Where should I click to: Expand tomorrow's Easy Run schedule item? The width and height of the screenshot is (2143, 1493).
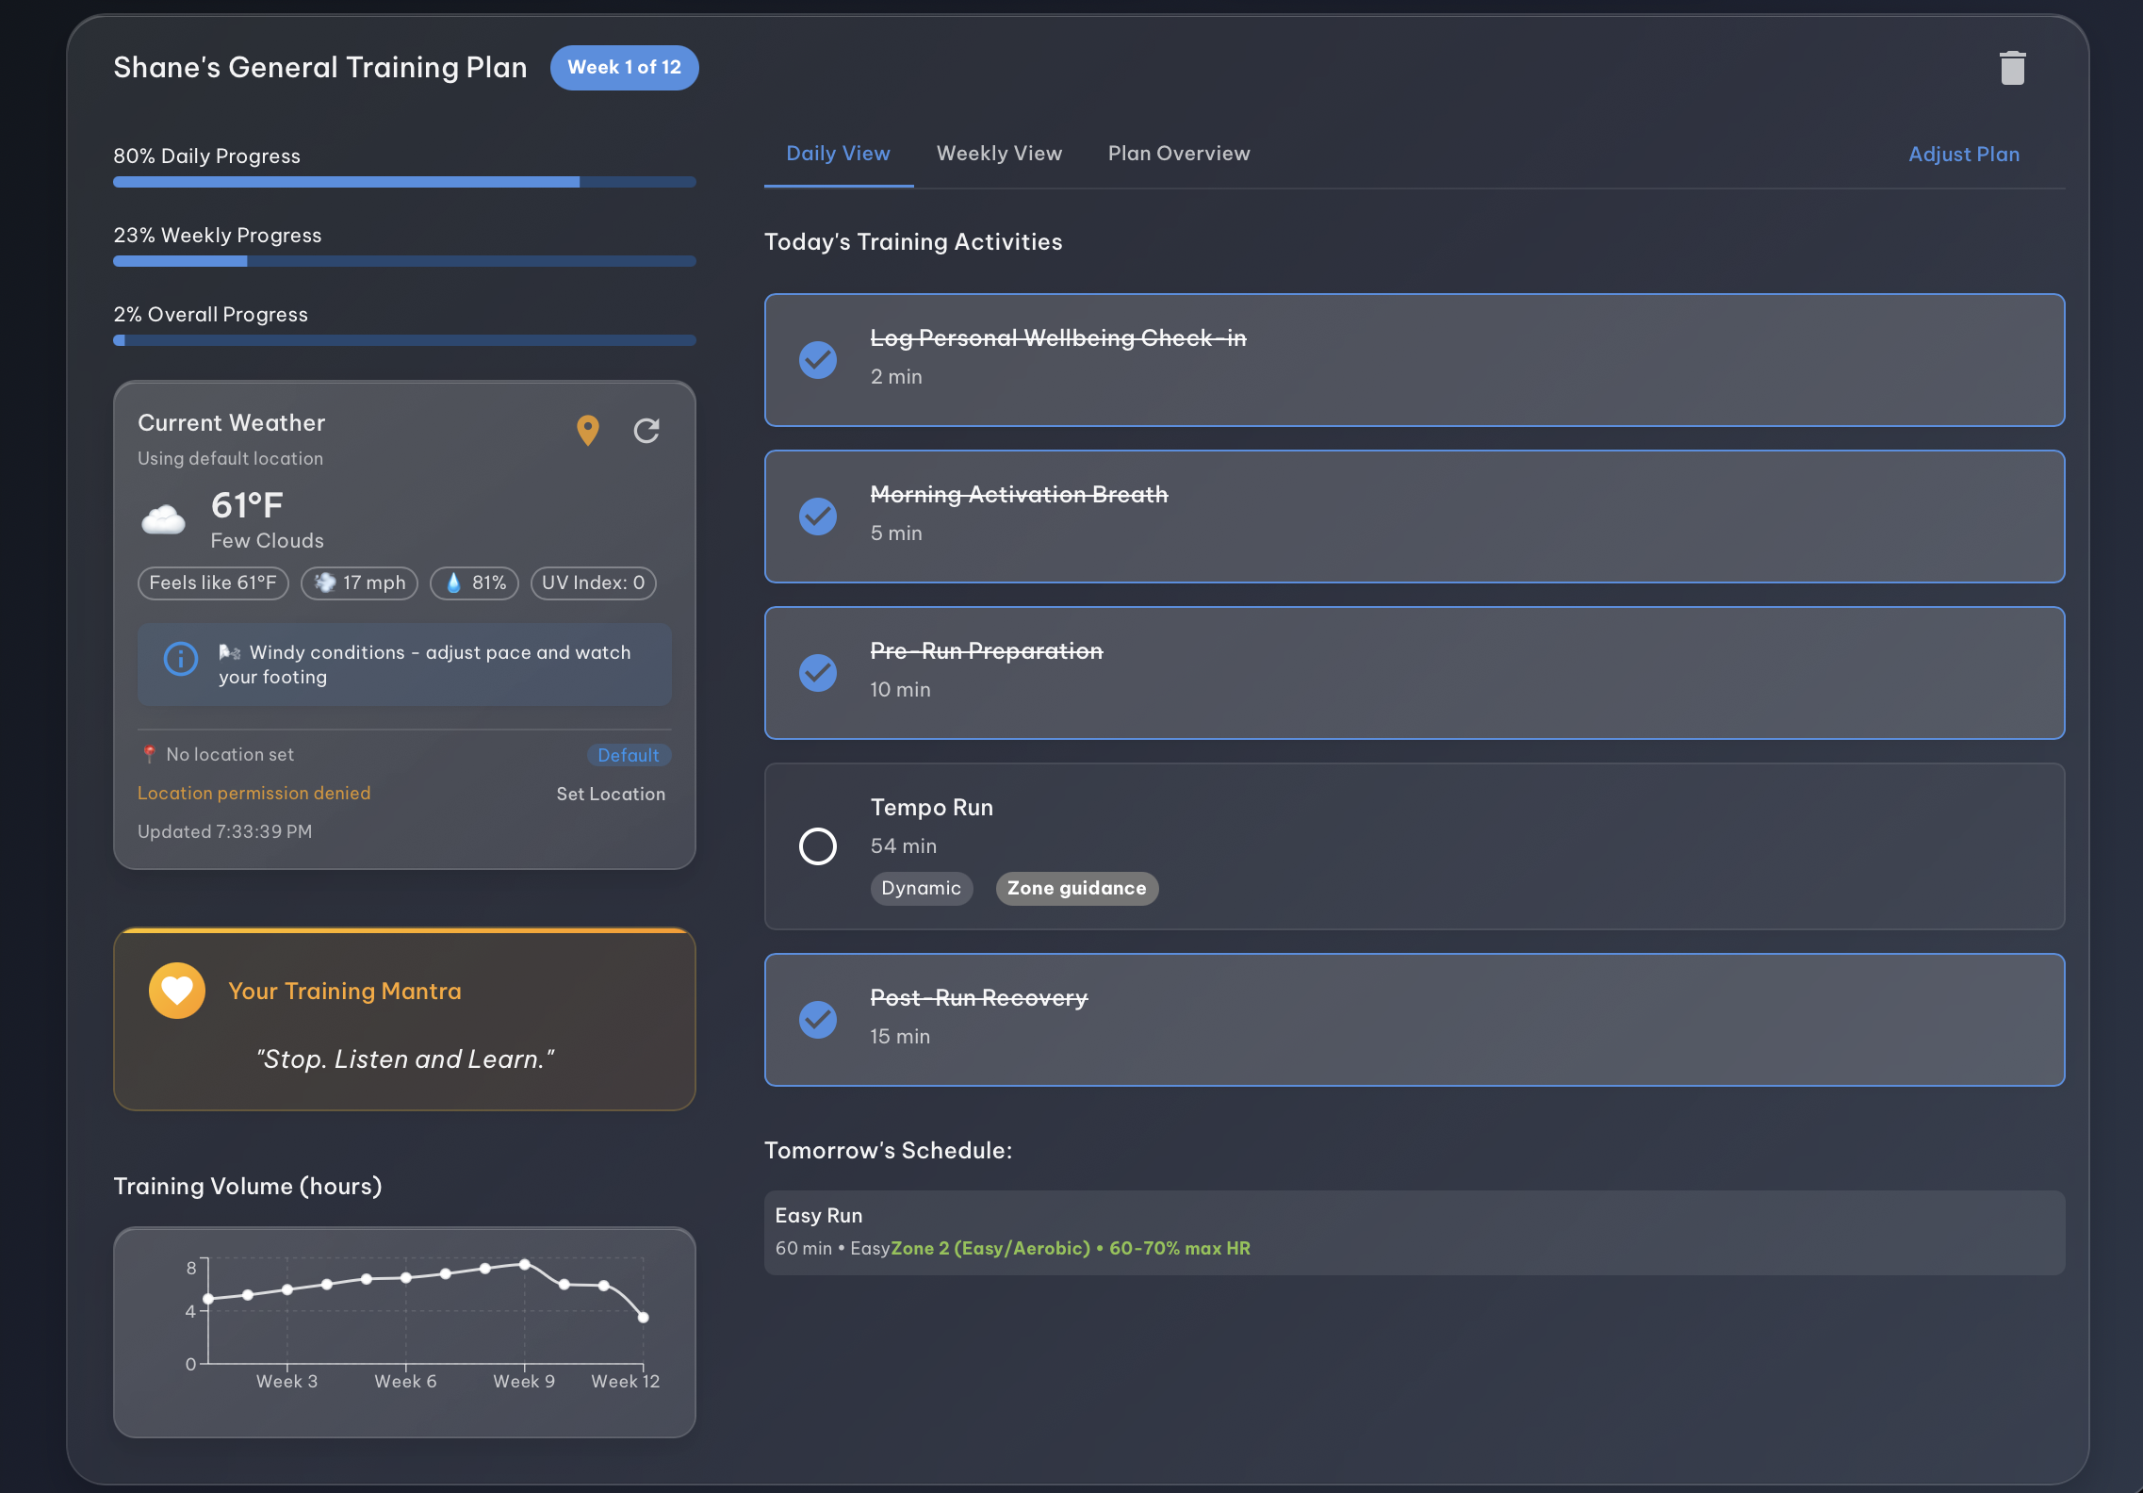click(x=1414, y=1232)
